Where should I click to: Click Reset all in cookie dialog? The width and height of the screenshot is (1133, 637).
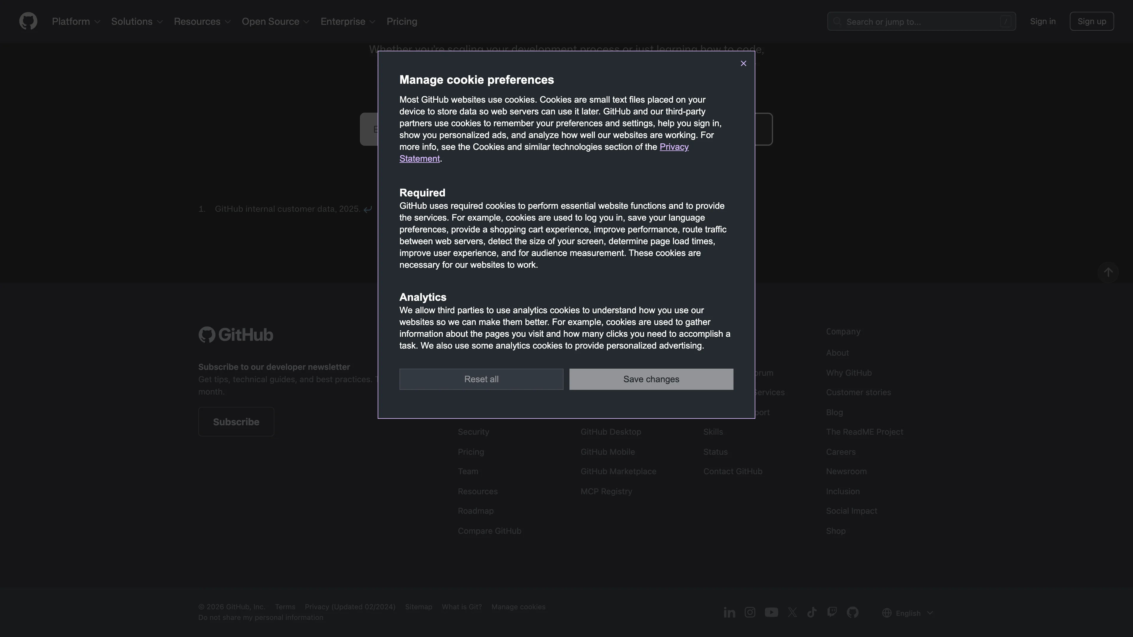coord(481,379)
